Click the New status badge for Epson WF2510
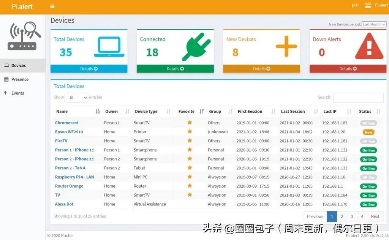 coord(368,133)
